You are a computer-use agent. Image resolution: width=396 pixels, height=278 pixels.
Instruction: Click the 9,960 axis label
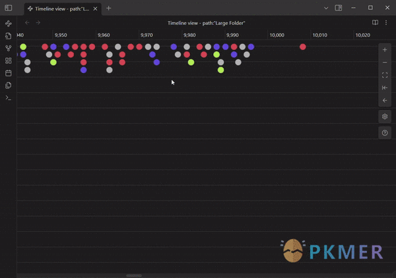pos(104,35)
